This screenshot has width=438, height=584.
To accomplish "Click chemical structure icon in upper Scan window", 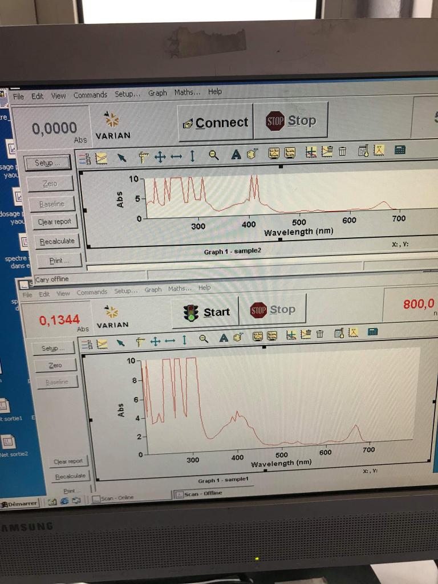I will tap(252, 154).
